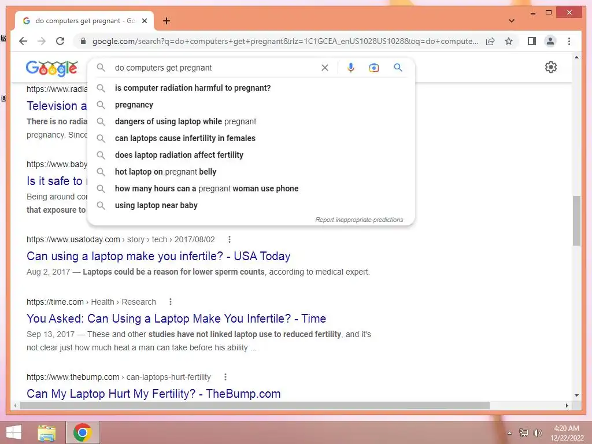
Task: Open the network tray icon
Action: click(x=524, y=432)
